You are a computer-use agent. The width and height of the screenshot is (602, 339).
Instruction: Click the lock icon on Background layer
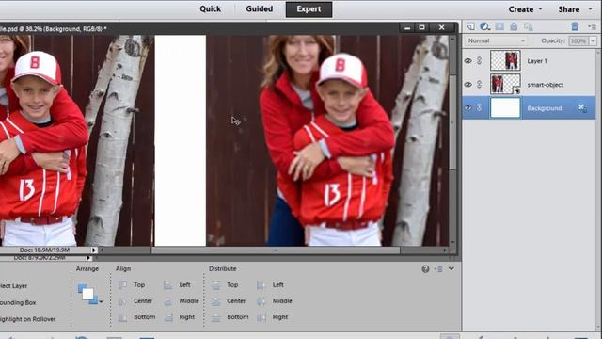pos(582,107)
